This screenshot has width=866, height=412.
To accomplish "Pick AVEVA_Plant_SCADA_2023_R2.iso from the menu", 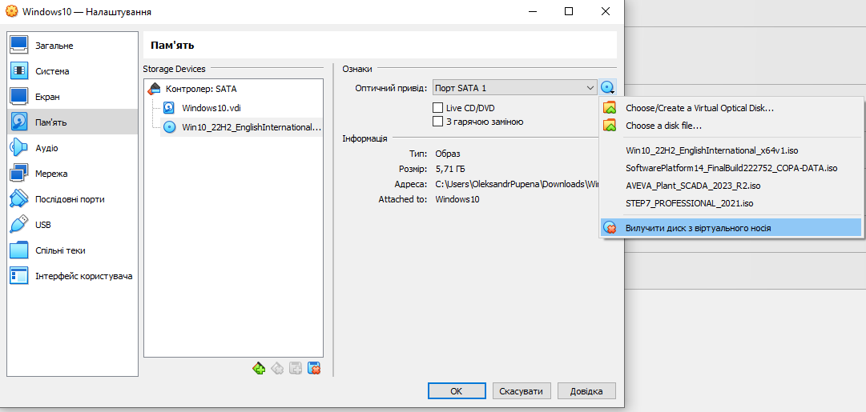I will coord(731,186).
